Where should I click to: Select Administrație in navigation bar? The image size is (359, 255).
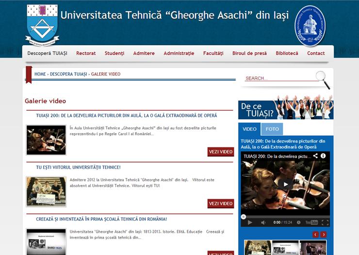(x=179, y=53)
